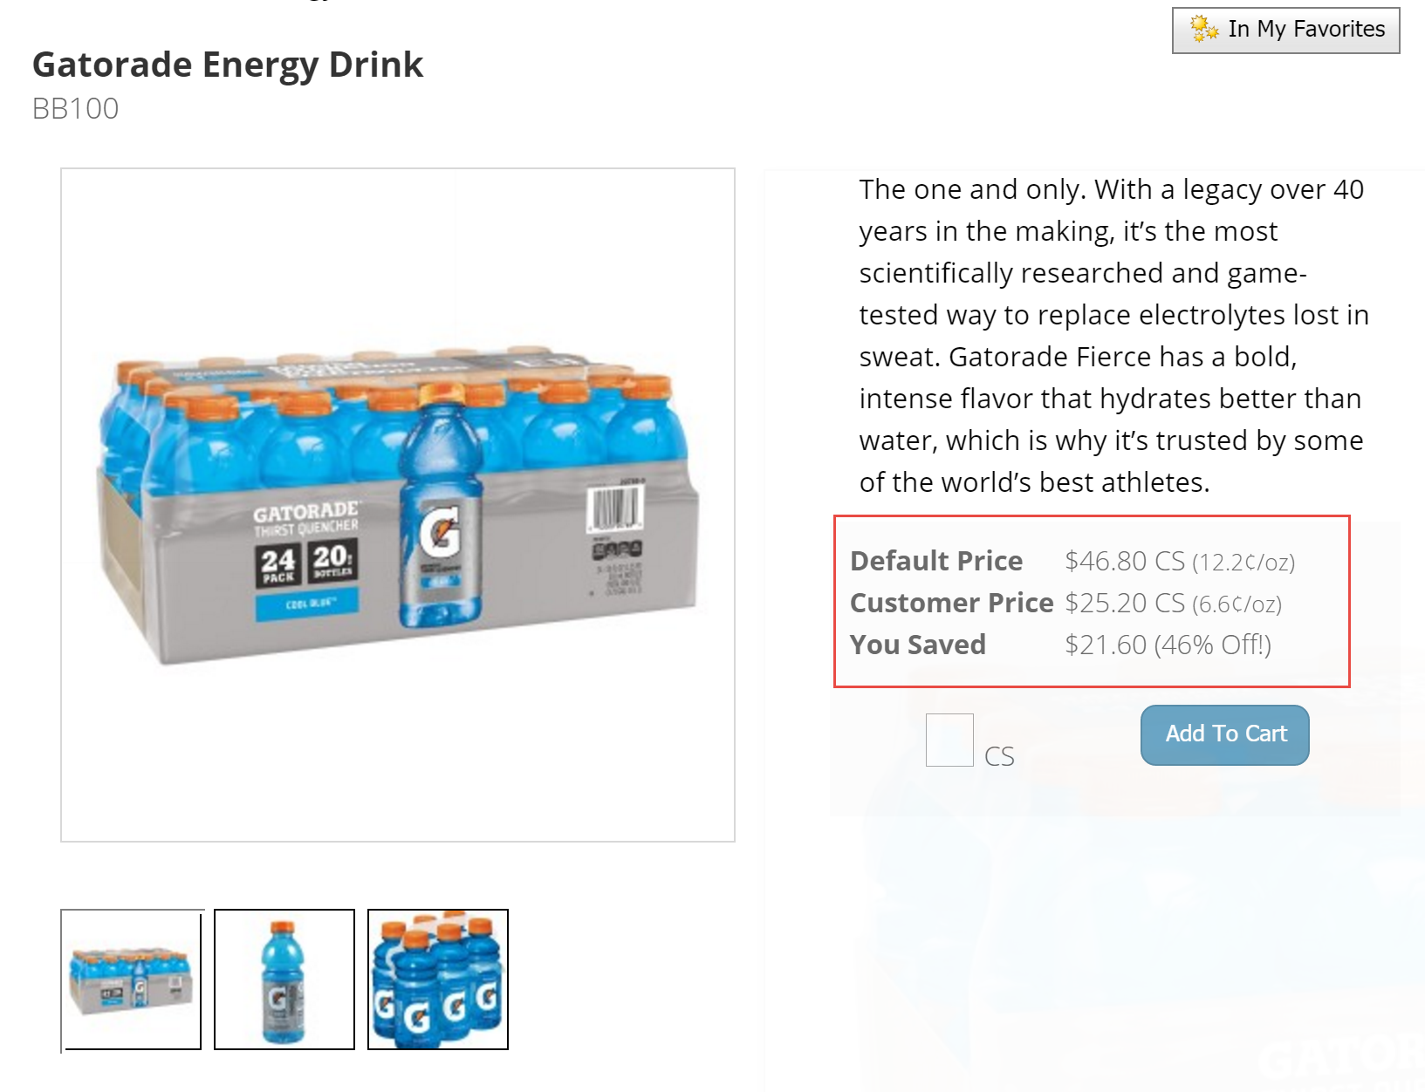The height and width of the screenshot is (1092, 1425).
Task: Focus the CS quantity input box
Action: coord(949,740)
